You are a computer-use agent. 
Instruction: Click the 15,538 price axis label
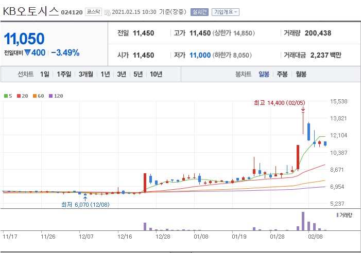pyautogui.click(x=339, y=101)
